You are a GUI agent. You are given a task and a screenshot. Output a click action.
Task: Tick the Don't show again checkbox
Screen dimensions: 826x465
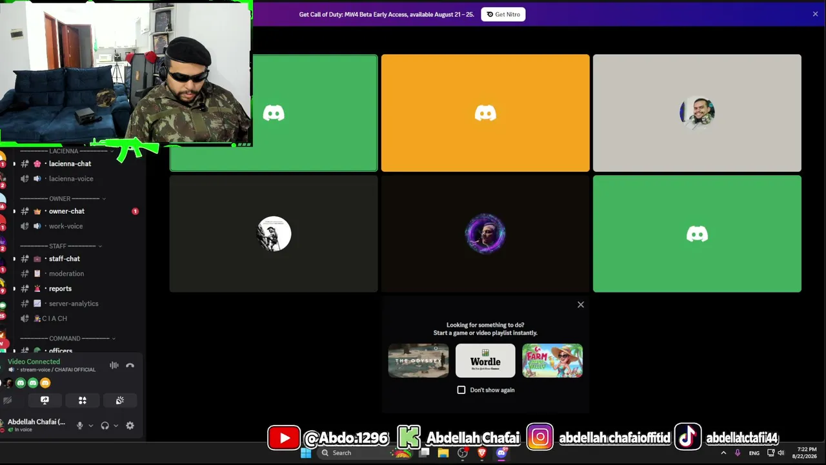[x=461, y=390]
